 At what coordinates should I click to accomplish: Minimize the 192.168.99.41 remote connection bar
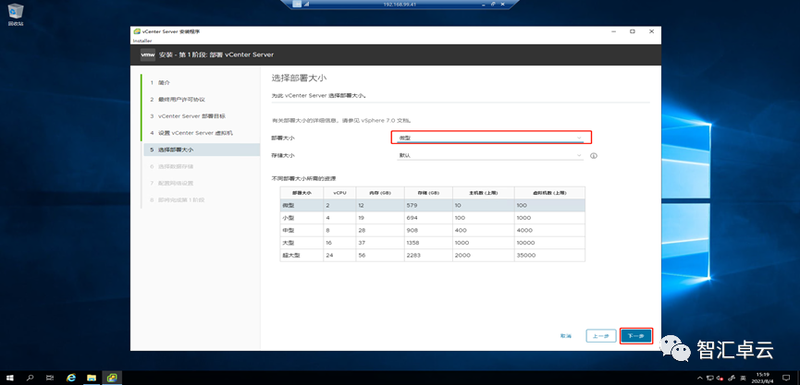(x=483, y=4)
